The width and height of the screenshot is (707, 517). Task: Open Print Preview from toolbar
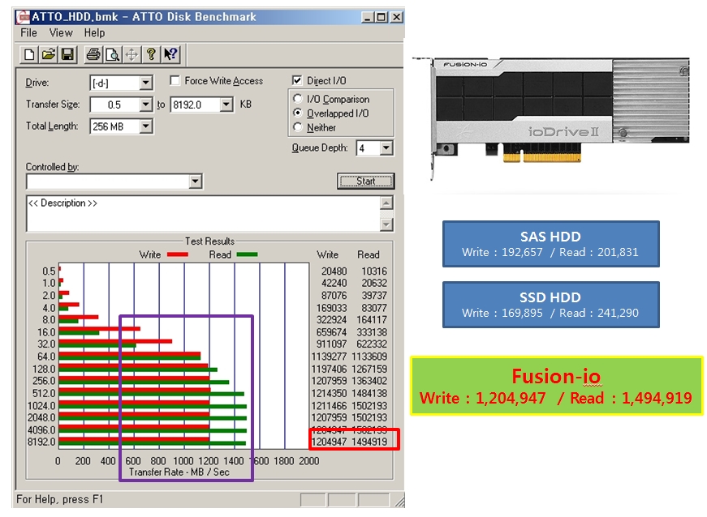pos(112,55)
